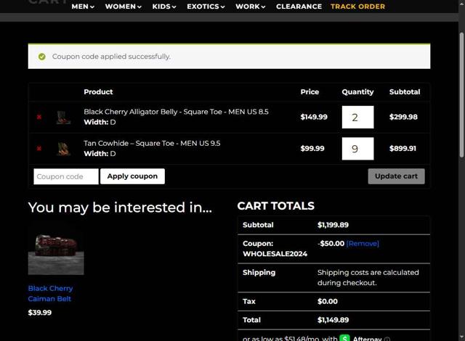Open the CLEARANCE page

point(299,7)
